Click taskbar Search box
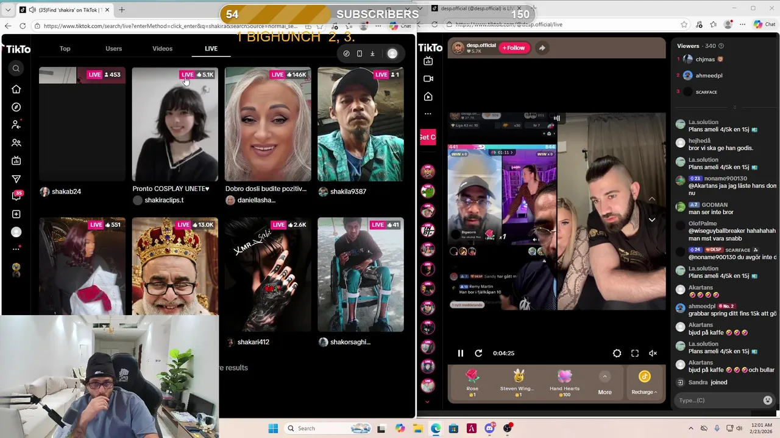The height and width of the screenshot is (438, 780). (328, 428)
